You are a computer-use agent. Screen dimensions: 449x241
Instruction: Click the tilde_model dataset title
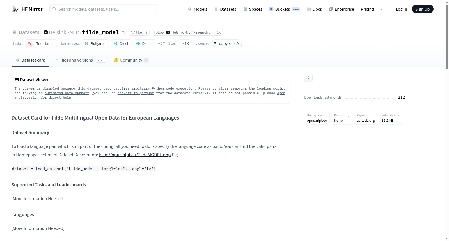(x=100, y=32)
